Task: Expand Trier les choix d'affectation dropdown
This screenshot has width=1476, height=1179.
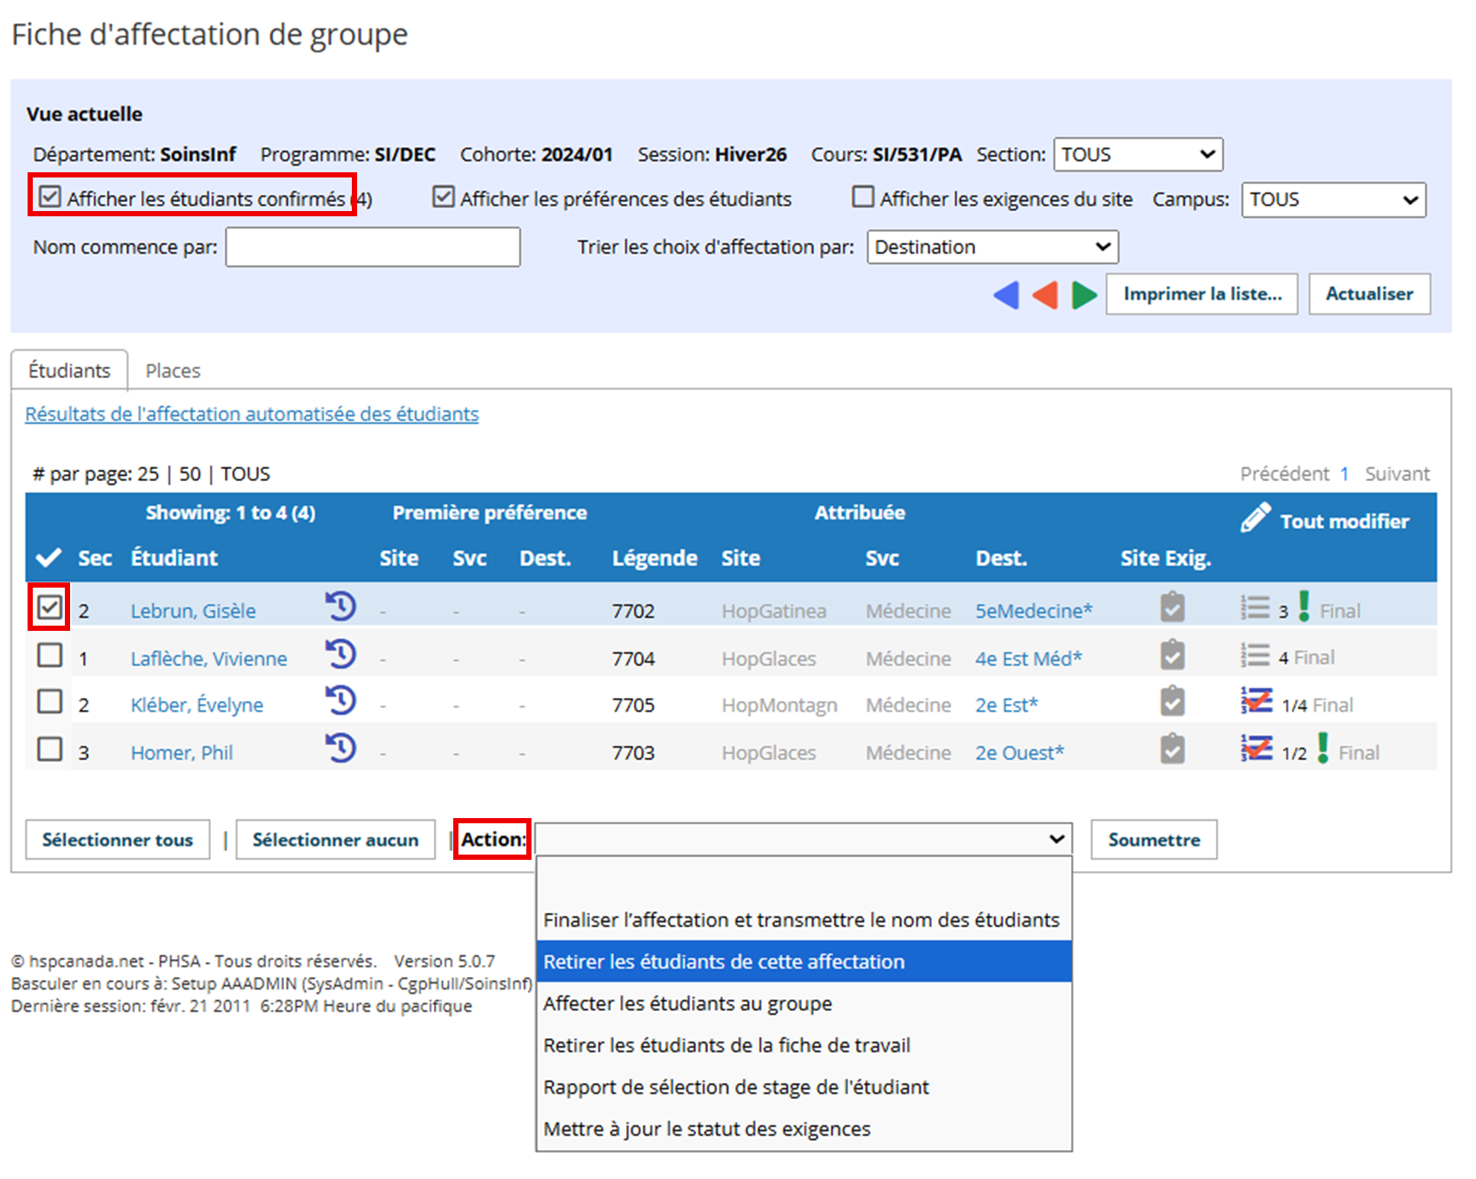Action: point(991,247)
